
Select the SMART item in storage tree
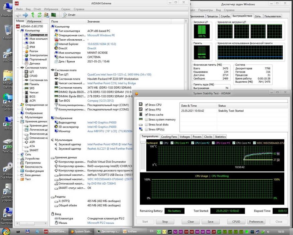coord(34,150)
